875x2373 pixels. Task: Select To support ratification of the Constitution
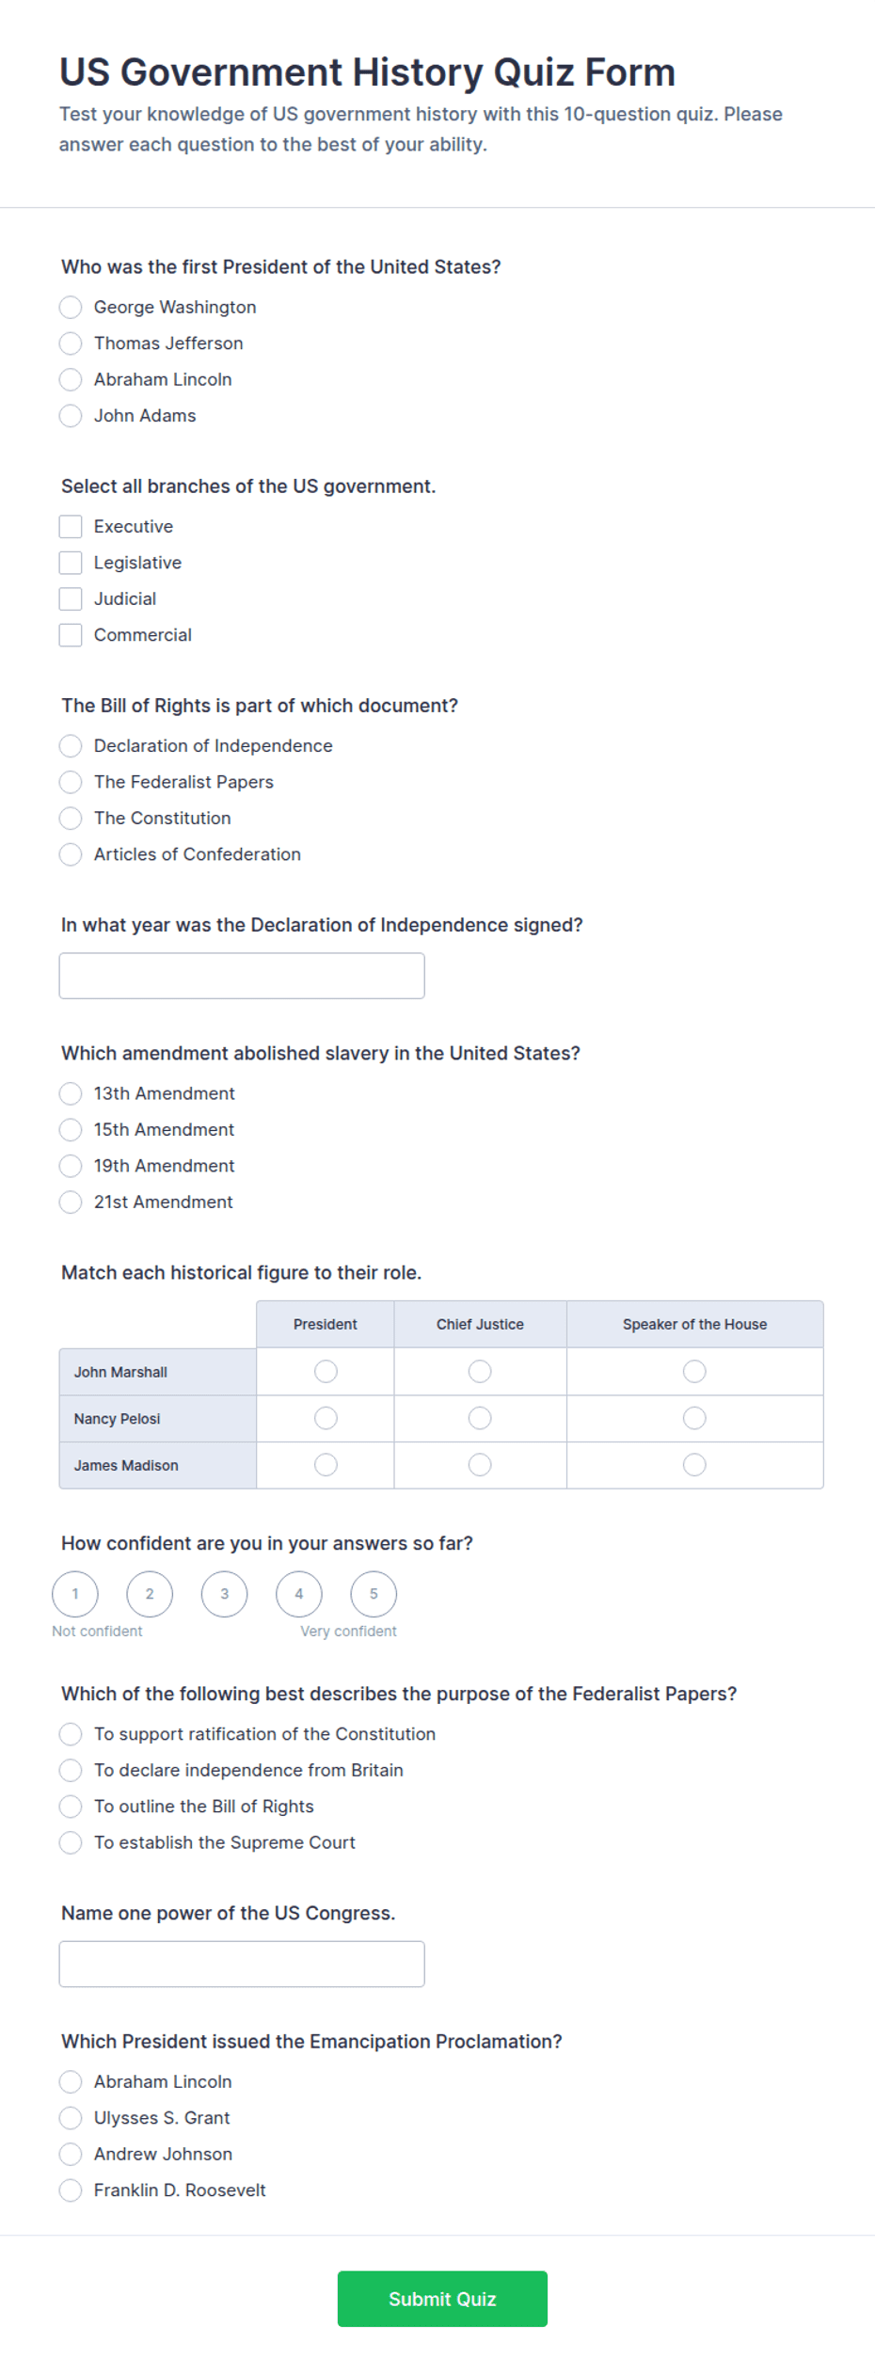coord(71,1734)
